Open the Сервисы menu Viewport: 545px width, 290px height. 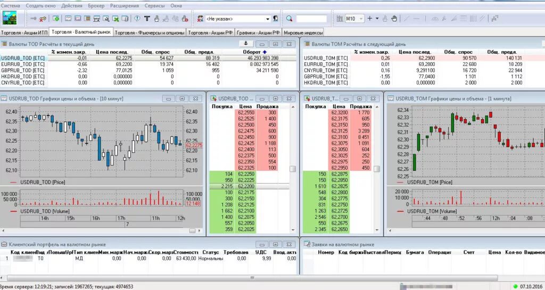(x=155, y=5)
